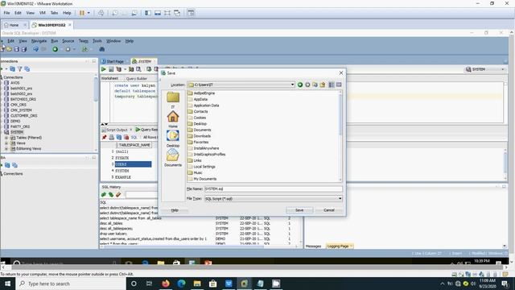Image resolution: width=515 pixels, height=290 pixels.
Task: Click the Save icon in SQL Developer toolbar
Action: [x=16, y=49]
